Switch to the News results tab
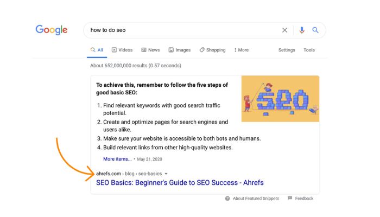 point(150,50)
